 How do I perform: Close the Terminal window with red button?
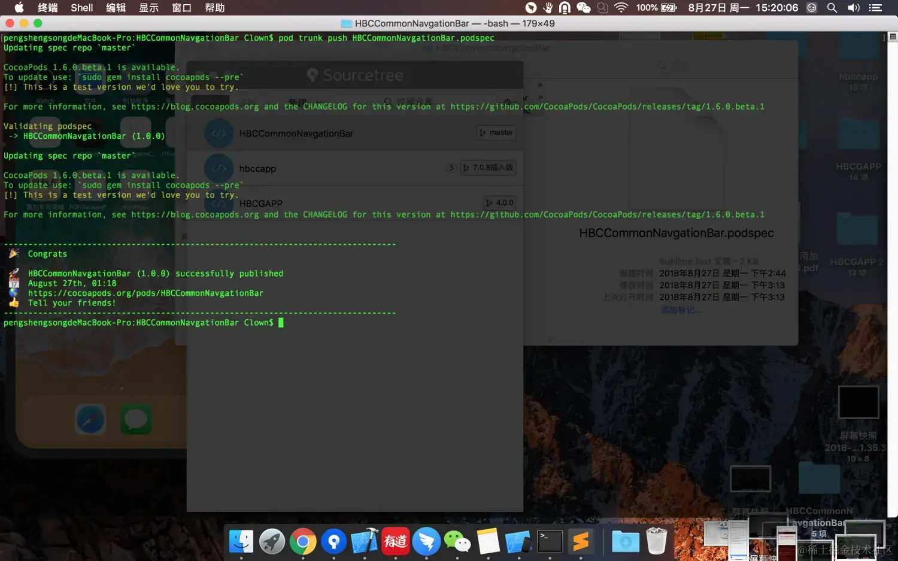(x=10, y=23)
